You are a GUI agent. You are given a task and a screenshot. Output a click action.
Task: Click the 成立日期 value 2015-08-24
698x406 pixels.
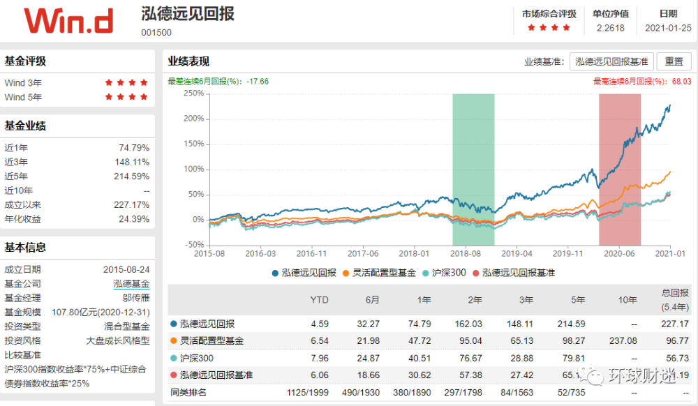126,269
